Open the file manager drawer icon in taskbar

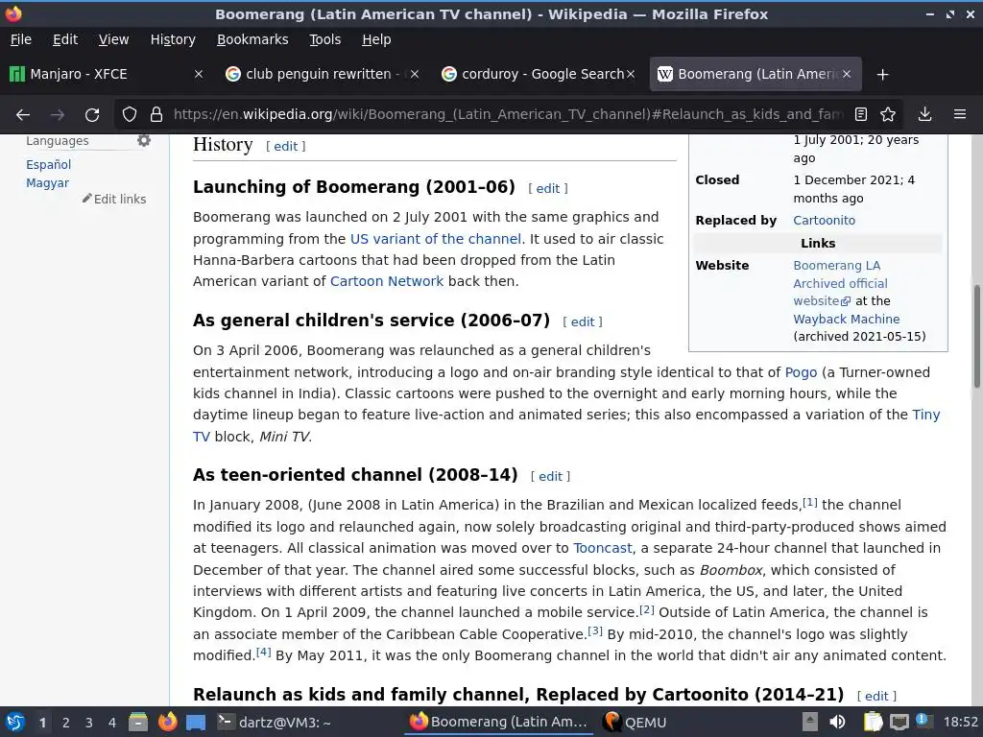tap(138, 722)
